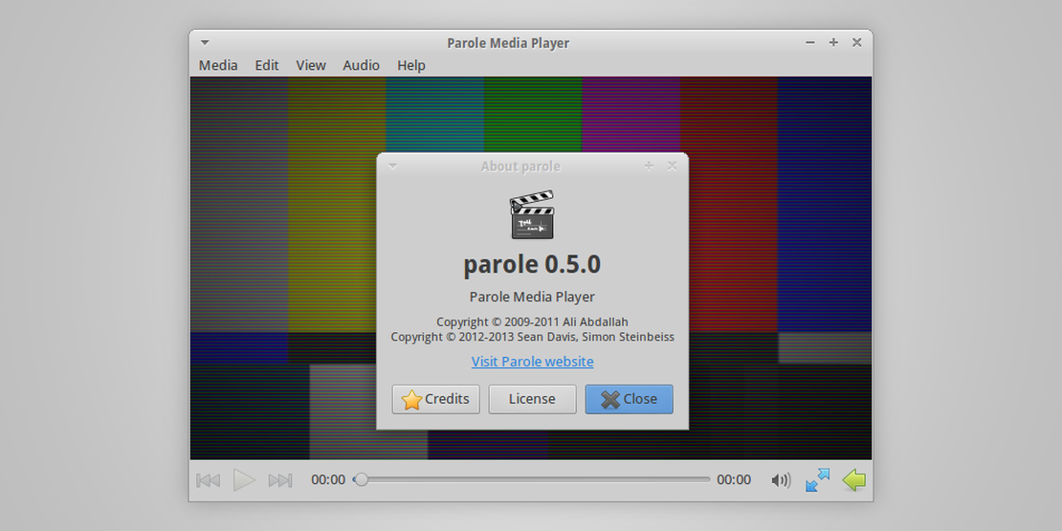
Task: Click the seek bar track middle
Action: point(532,479)
